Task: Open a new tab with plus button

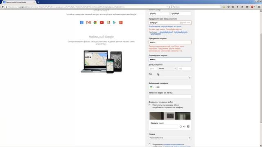Action: [x=38, y=2]
